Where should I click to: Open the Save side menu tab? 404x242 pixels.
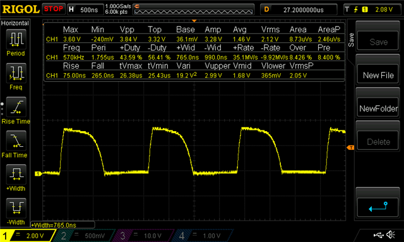coord(351,40)
